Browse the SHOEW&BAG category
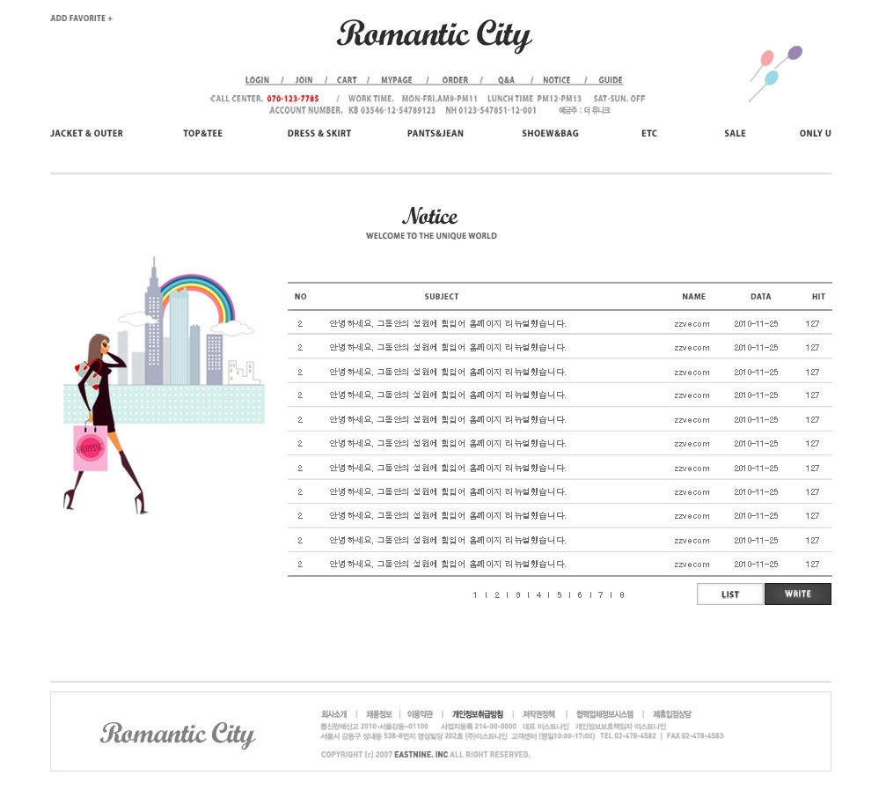Image resolution: width=886 pixels, height=790 pixels. point(550,134)
